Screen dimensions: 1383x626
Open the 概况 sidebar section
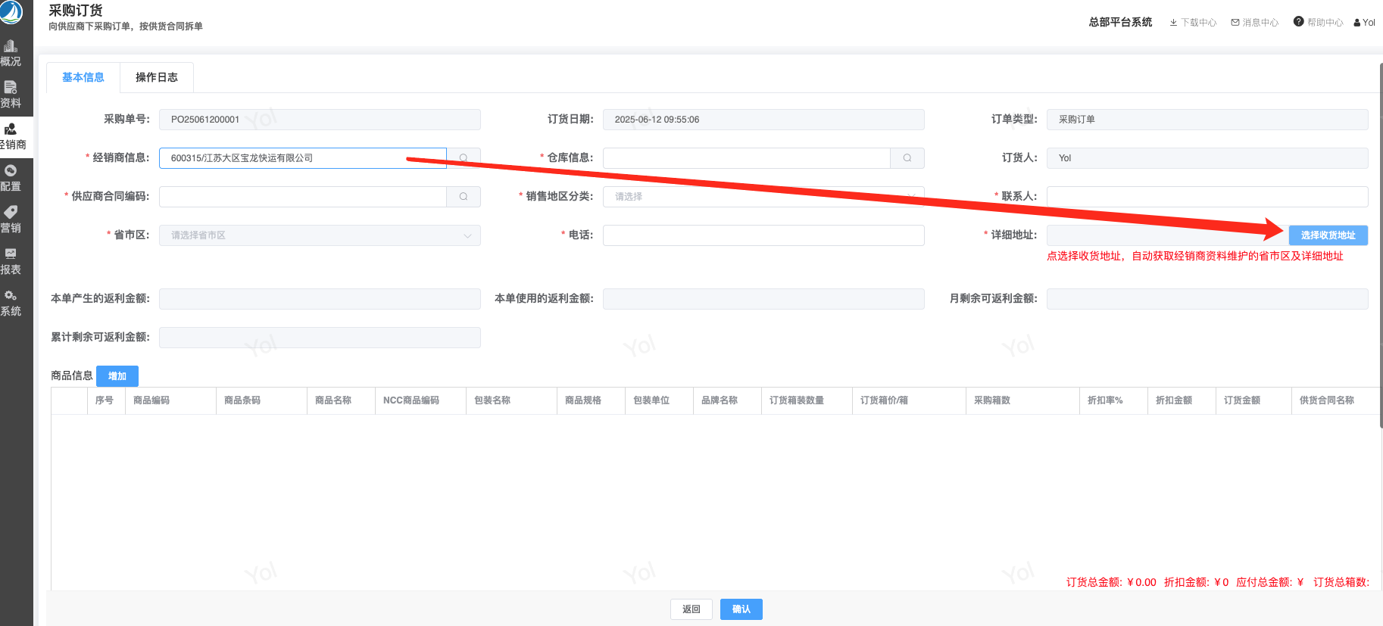tap(11, 54)
